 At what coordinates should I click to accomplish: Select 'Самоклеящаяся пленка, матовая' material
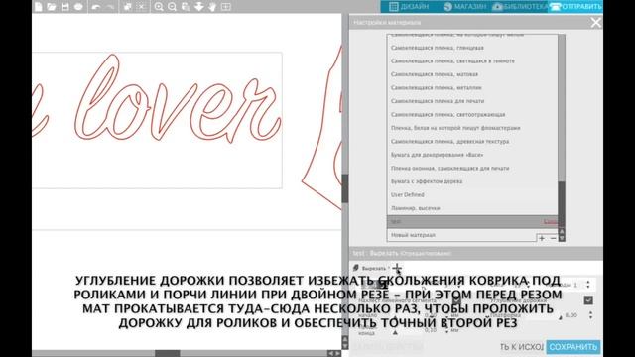coord(472,74)
